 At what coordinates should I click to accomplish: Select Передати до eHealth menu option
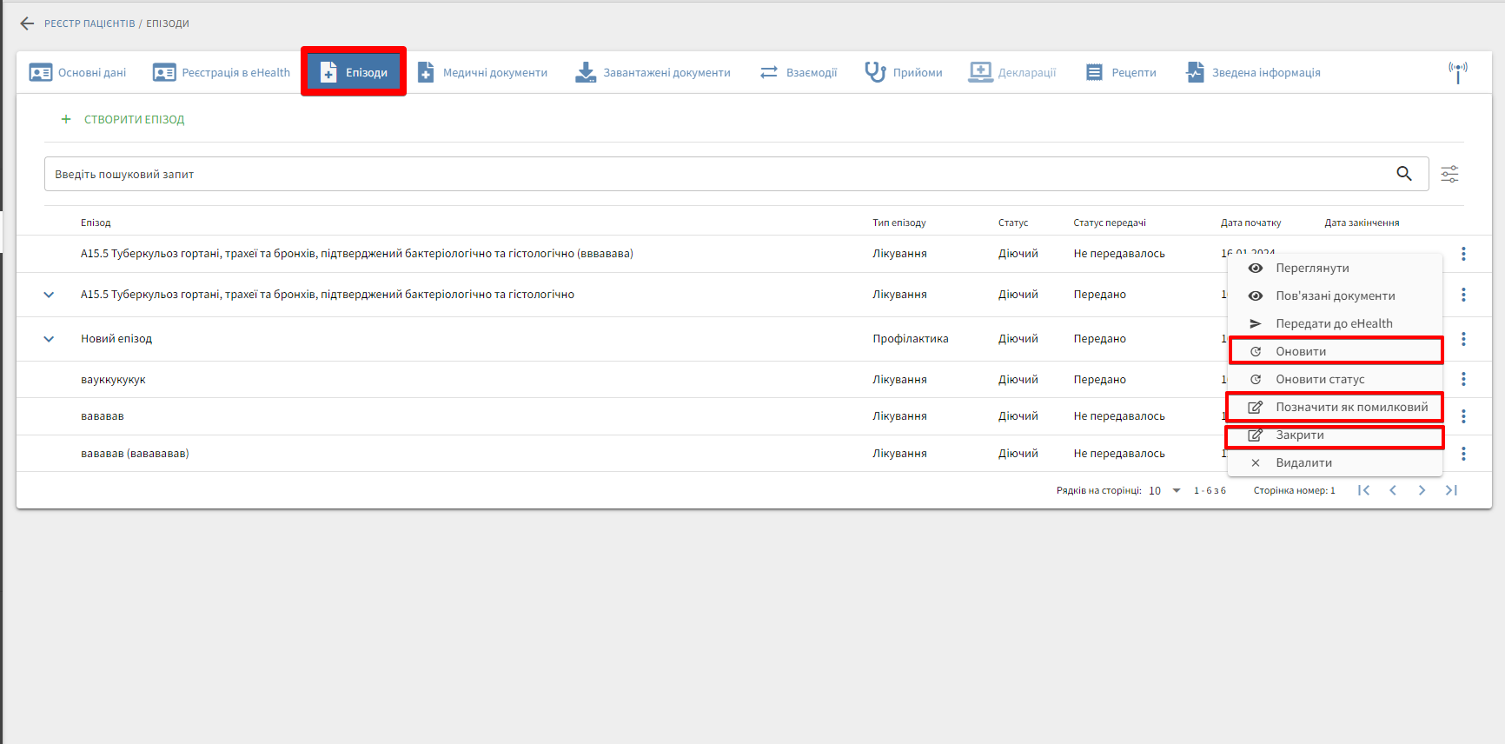pos(1333,323)
